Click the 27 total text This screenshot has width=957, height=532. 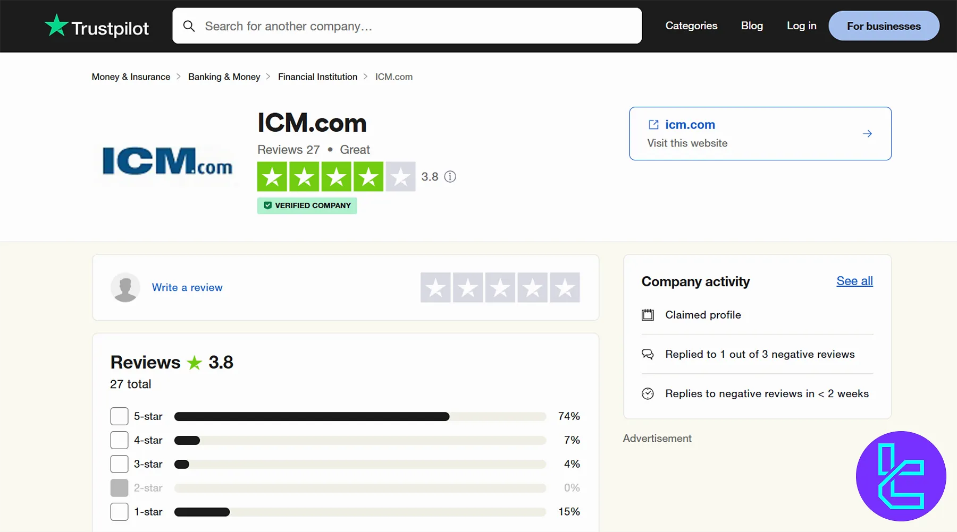pos(130,384)
